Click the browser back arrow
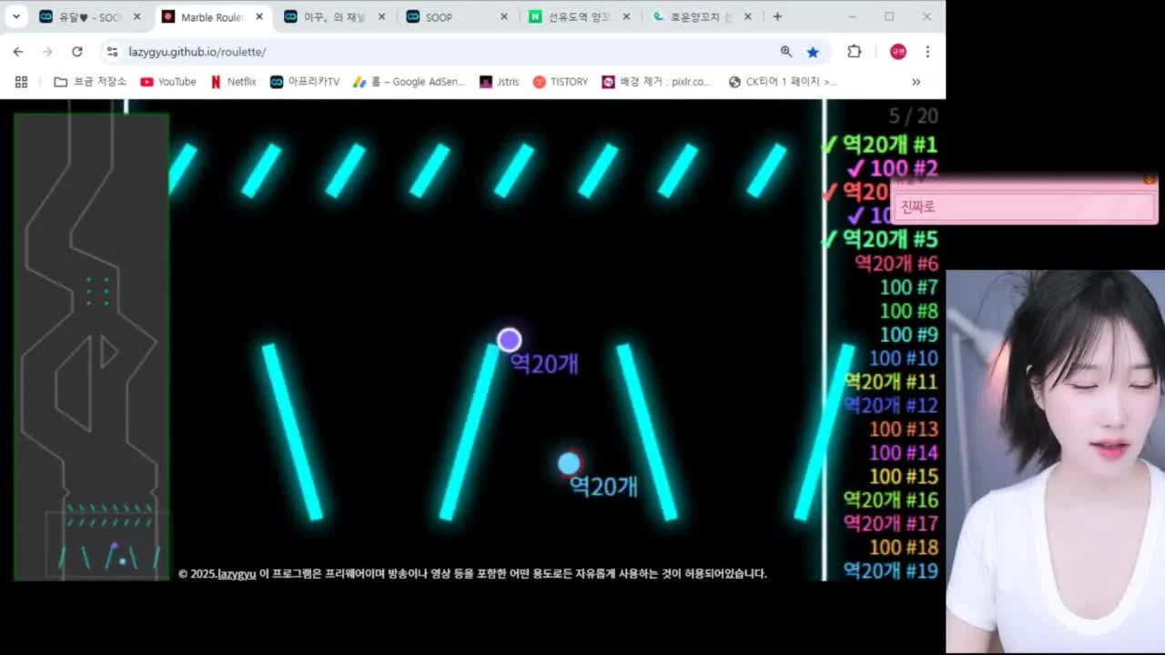Screen dimensions: 1165x655 pyautogui.click(x=18, y=52)
